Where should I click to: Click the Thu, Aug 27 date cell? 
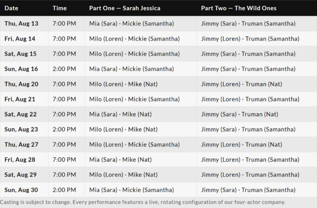pos(21,144)
